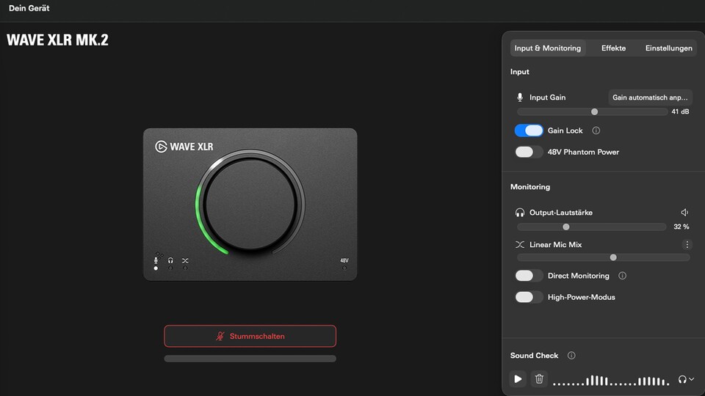Viewport: 705px width, 396px height.
Task: Switch to the Effekte tab
Action: (x=613, y=48)
